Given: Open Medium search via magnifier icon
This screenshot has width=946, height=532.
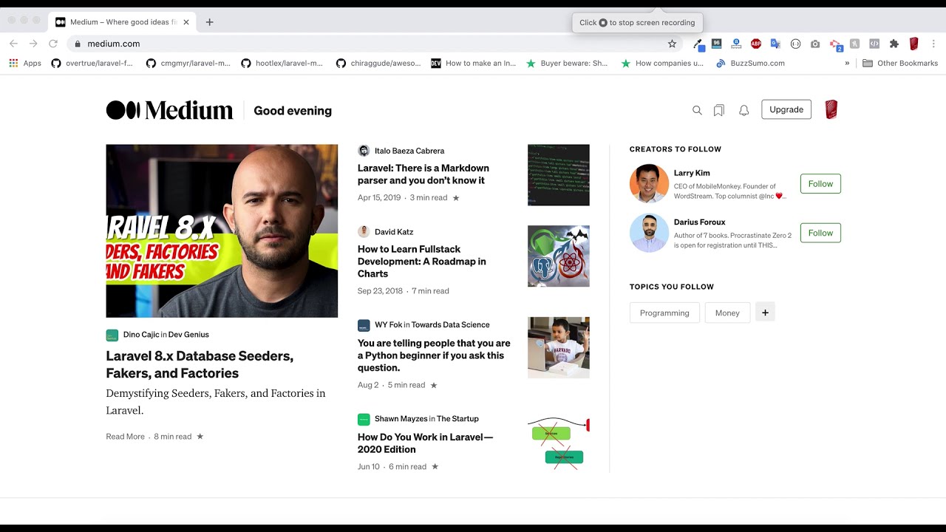Looking at the screenshot, I should pos(697,110).
